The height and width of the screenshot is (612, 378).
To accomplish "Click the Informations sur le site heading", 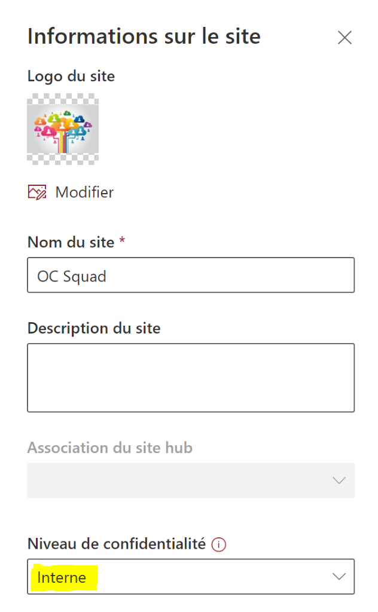I will point(144,36).
